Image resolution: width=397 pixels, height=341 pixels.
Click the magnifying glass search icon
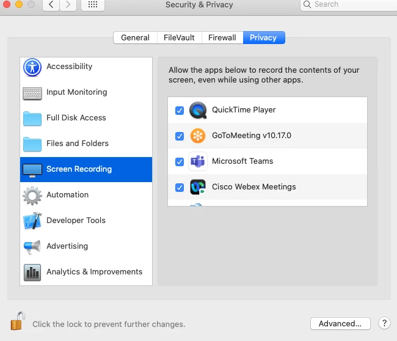[x=307, y=4]
